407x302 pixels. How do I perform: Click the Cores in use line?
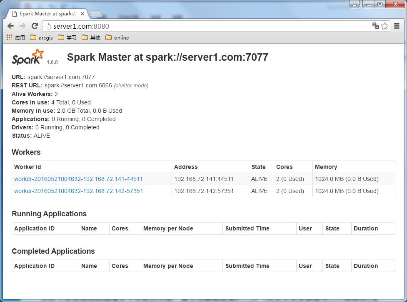point(51,102)
